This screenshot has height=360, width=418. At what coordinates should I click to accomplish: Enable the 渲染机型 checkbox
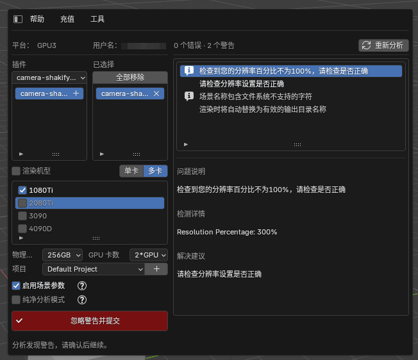coord(16,171)
